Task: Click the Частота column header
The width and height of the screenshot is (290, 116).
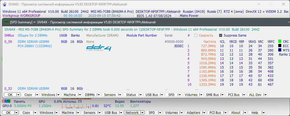Action: click(x=210, y=42)
